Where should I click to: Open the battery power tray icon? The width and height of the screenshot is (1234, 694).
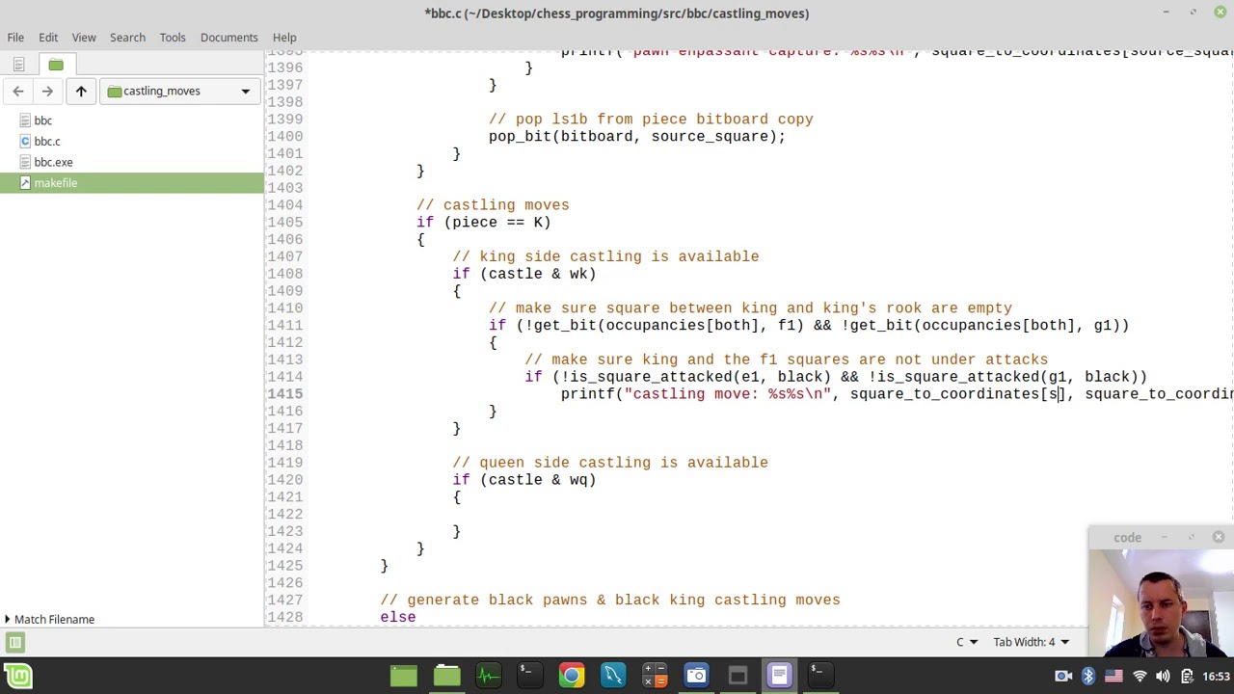coord(1187,676)
